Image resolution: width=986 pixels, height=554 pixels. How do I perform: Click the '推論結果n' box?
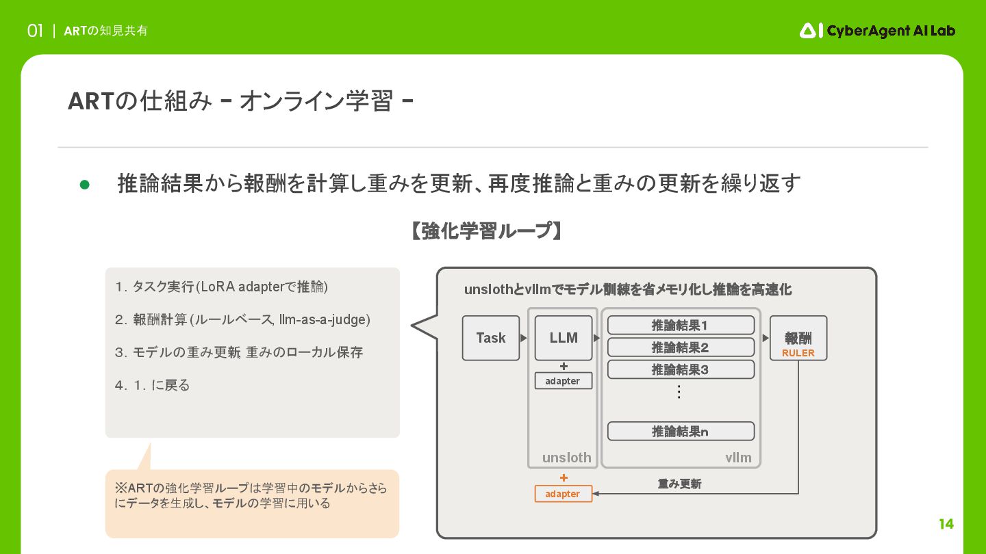(681, 431)
